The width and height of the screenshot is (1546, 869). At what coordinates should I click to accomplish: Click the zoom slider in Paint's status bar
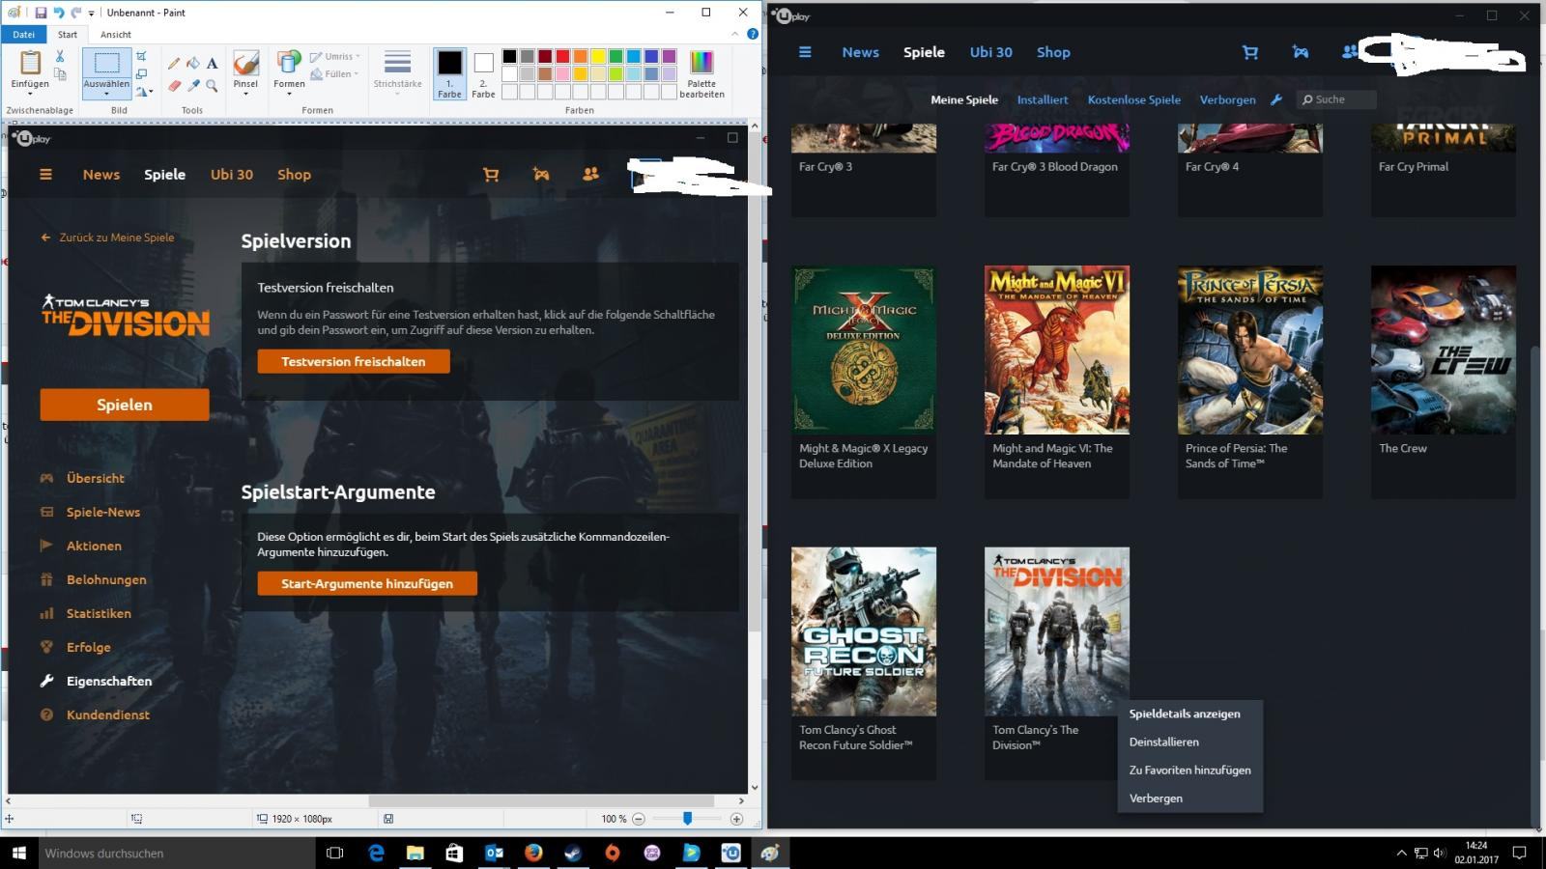pyautogui.click(x=687, y=819)
